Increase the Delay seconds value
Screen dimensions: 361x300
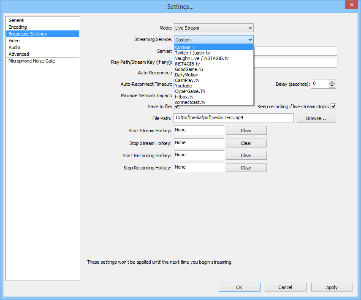click(x=332, y=82)
